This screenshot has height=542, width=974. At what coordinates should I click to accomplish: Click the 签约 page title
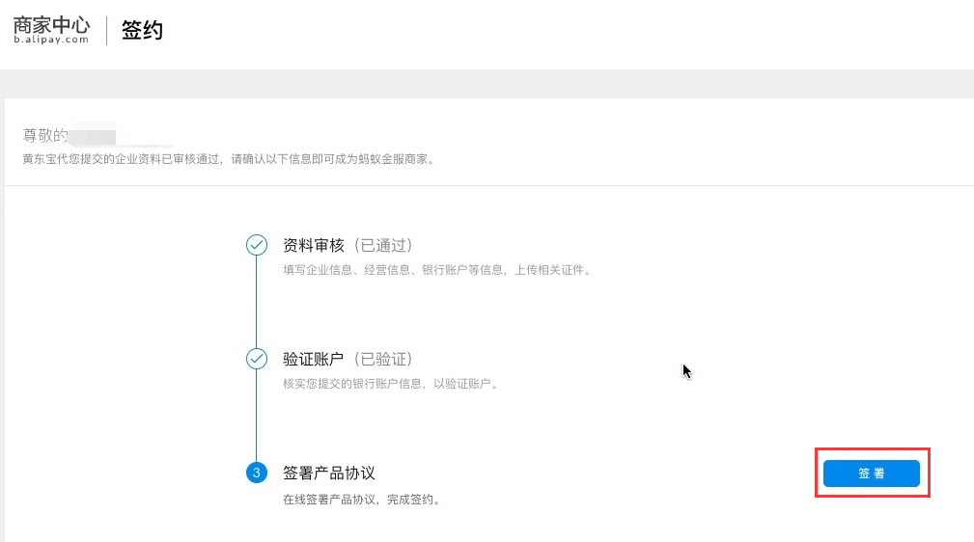coord(142,31)
